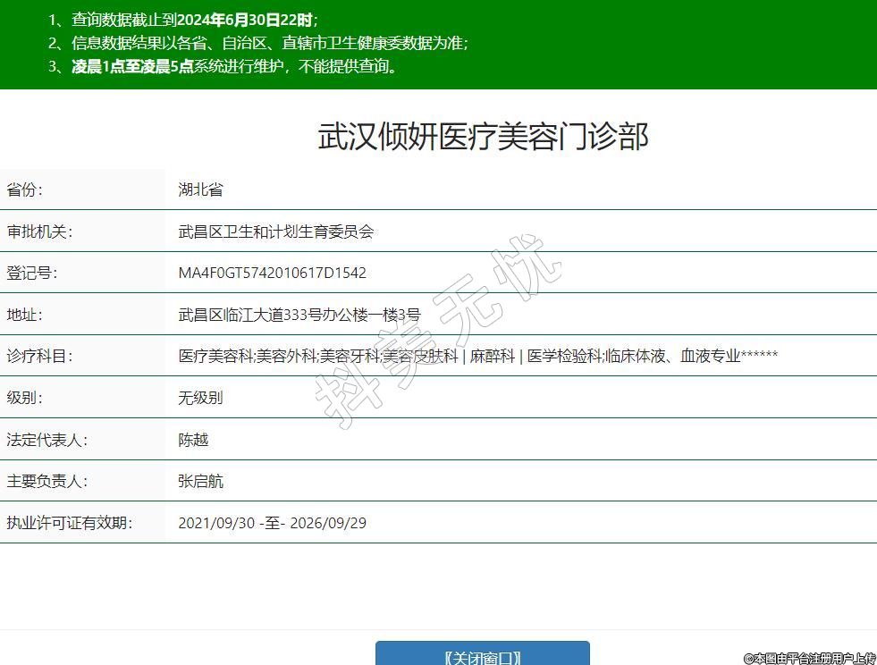Click the 主要负责人 row label
This screenshot has height=665, width=877.
pyautogui.click(x=46, y=481)
